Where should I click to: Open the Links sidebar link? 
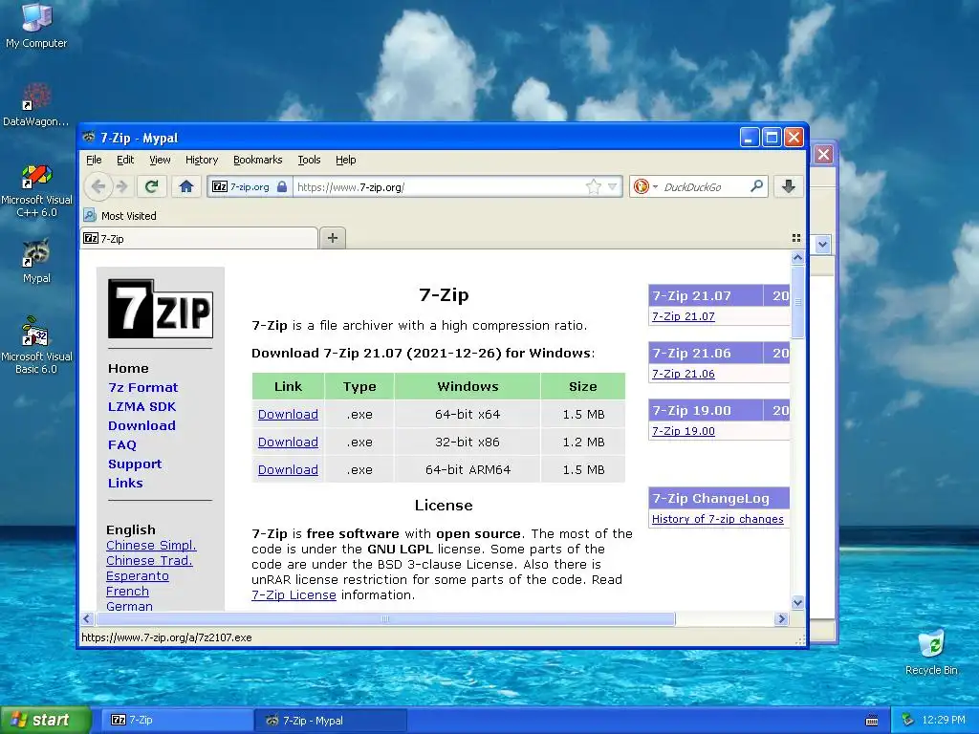(125, 483)
